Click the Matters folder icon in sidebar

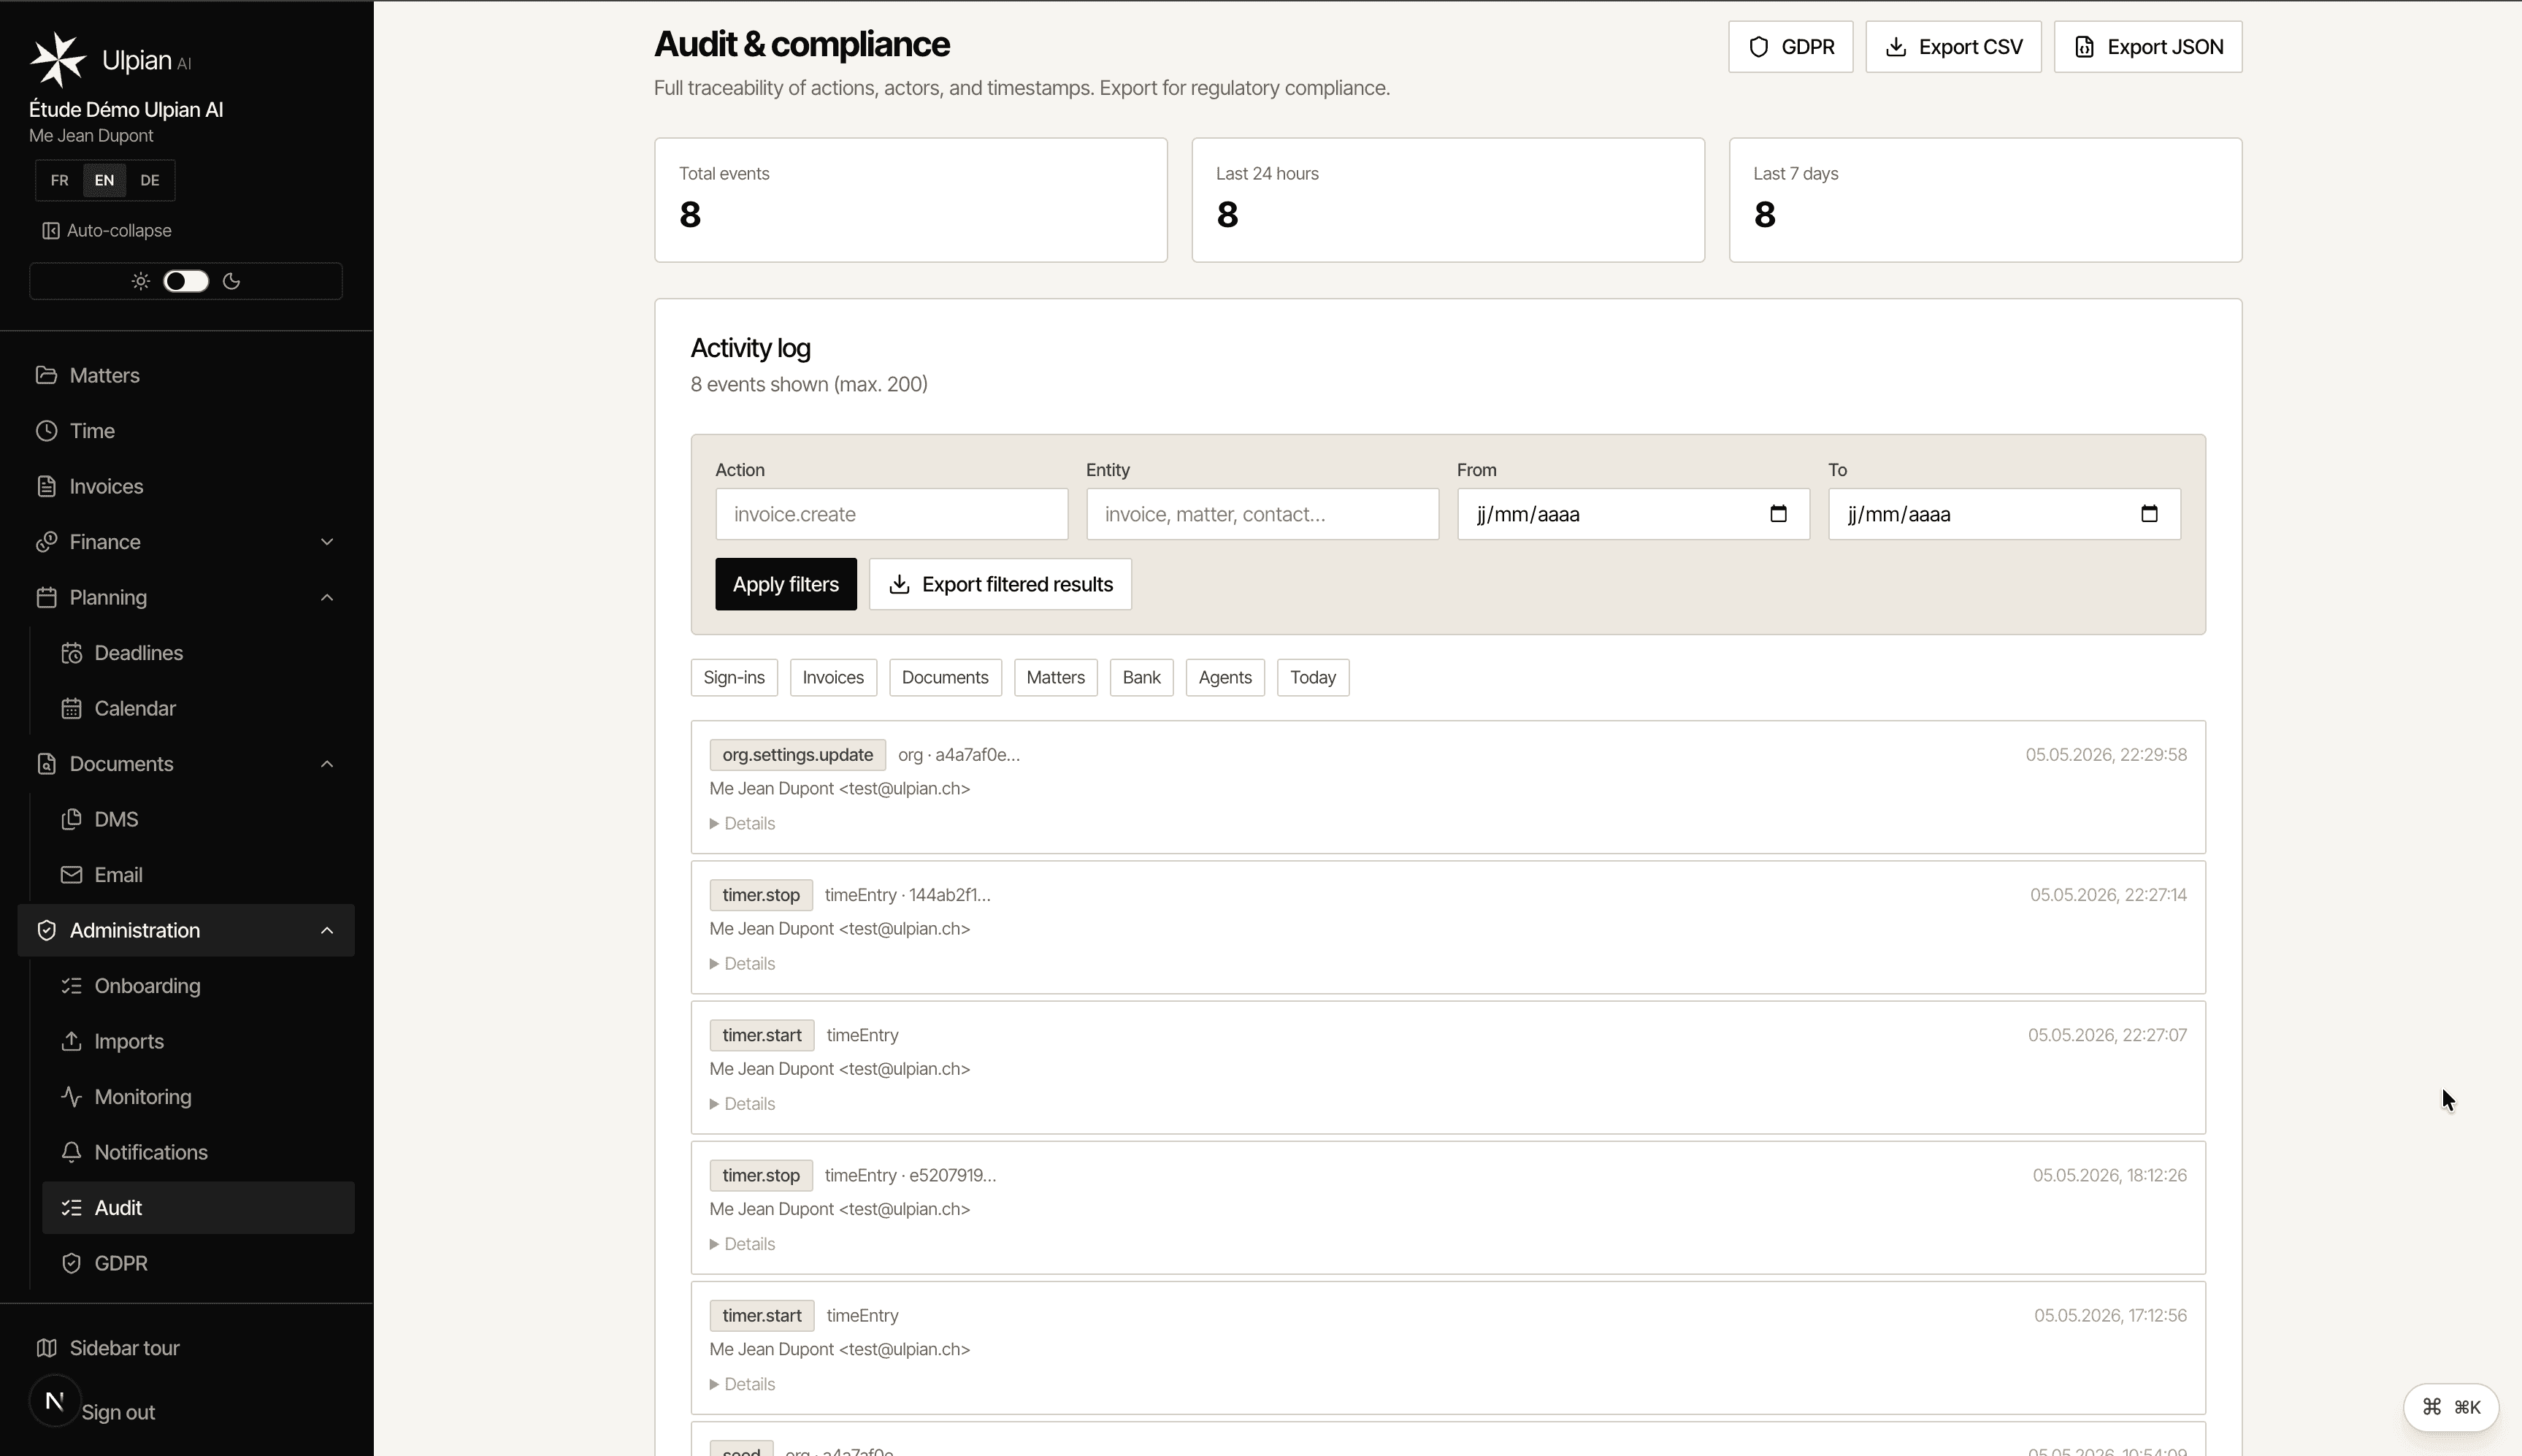(46, 375)
